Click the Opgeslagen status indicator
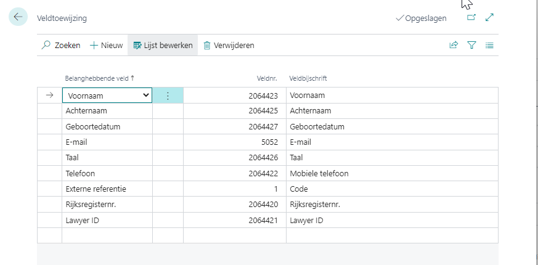The height and width of the screenshot is (265, 538). click(x=421, y=18)
